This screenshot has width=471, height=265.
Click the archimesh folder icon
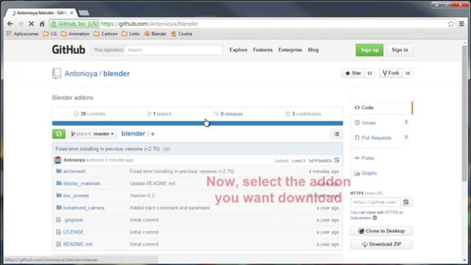[x=59, y=171]
